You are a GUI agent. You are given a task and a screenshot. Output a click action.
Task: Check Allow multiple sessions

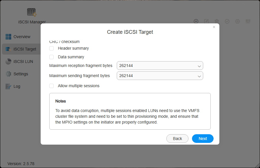point(52,86)
